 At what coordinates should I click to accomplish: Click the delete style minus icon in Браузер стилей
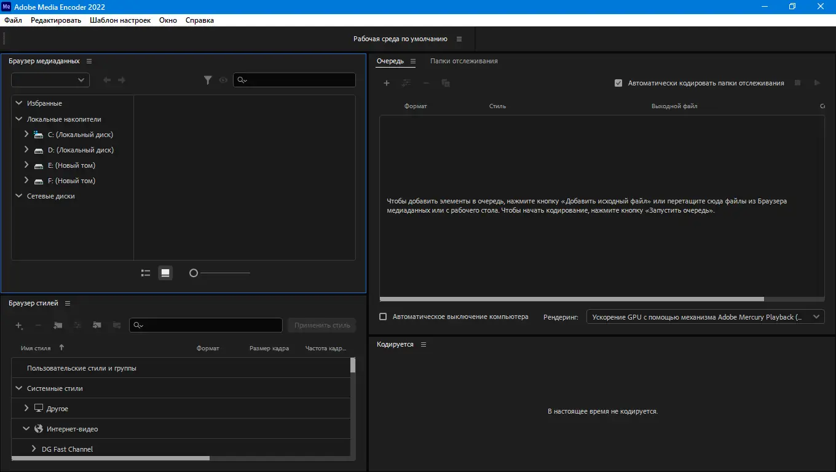coord(38,325)
